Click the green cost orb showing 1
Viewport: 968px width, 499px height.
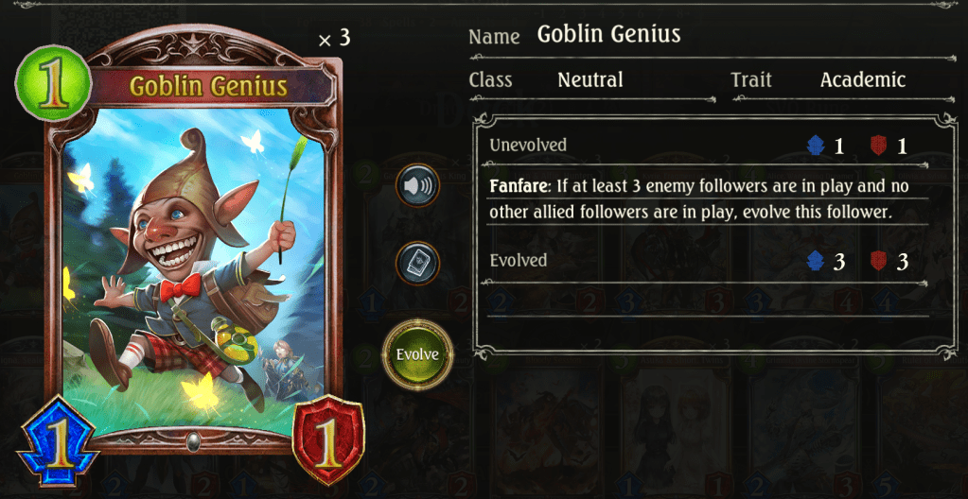tap(52, 83)
